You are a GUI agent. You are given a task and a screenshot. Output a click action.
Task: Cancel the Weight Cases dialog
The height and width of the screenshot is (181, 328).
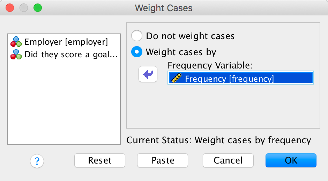pos(228,160)
